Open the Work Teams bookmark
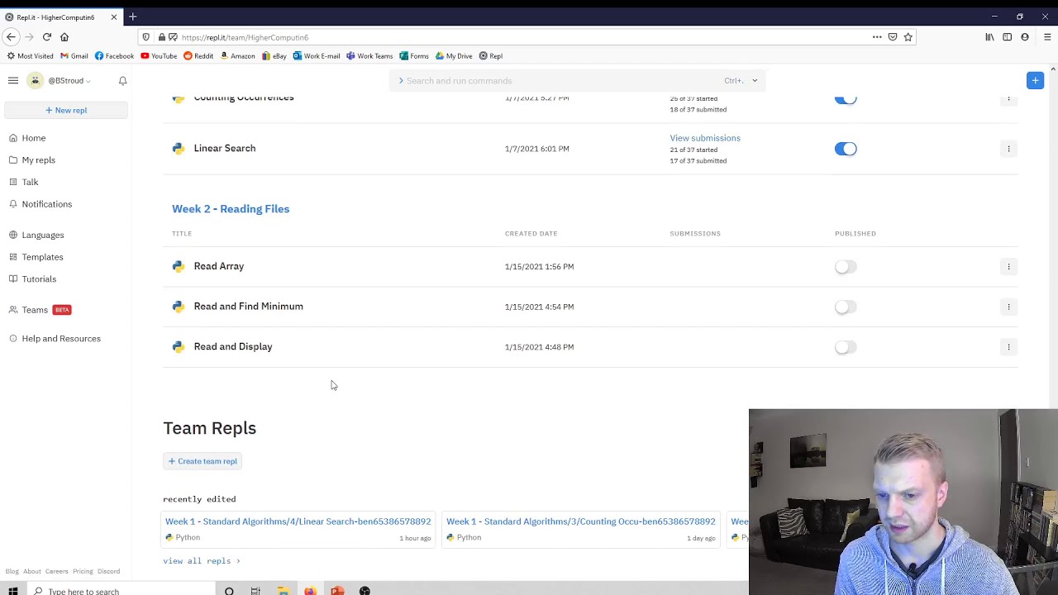 (369, 56)
